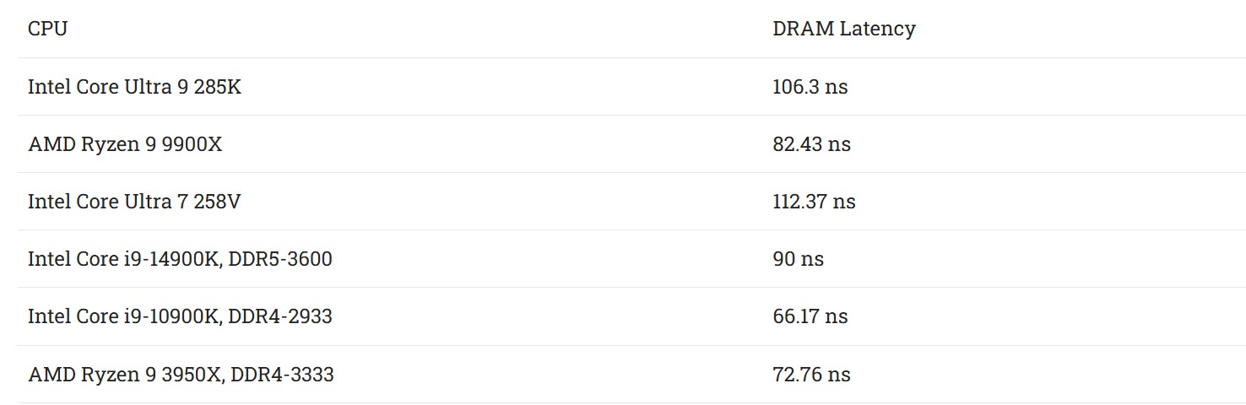This screenshot has height=405, width=1246.
Task: Click the 90 ns latency value
Action: coord(798,259)
